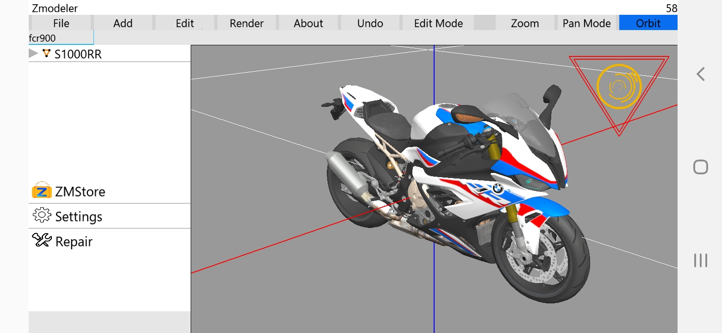722x333 pixels.
Task: Tap the Android back navigation arrow
Action: (701, 74)
